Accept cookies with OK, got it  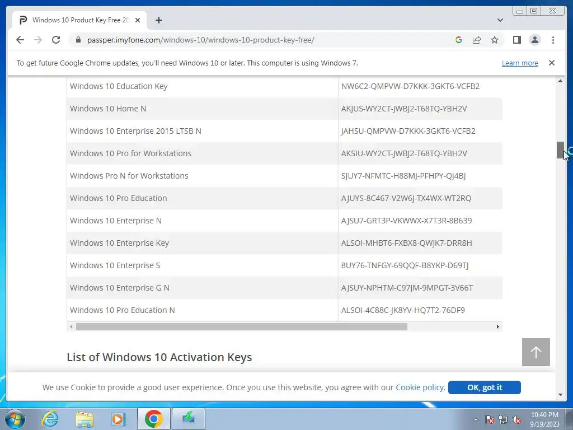coord(484,387)
